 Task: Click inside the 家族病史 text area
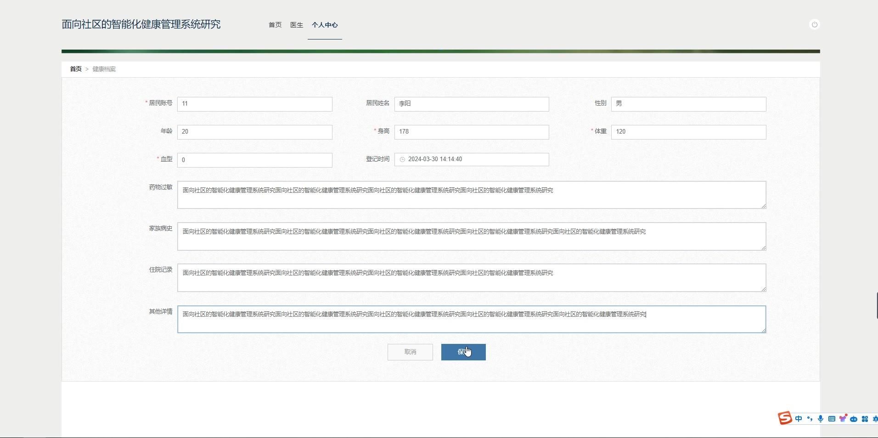(472, 236)
